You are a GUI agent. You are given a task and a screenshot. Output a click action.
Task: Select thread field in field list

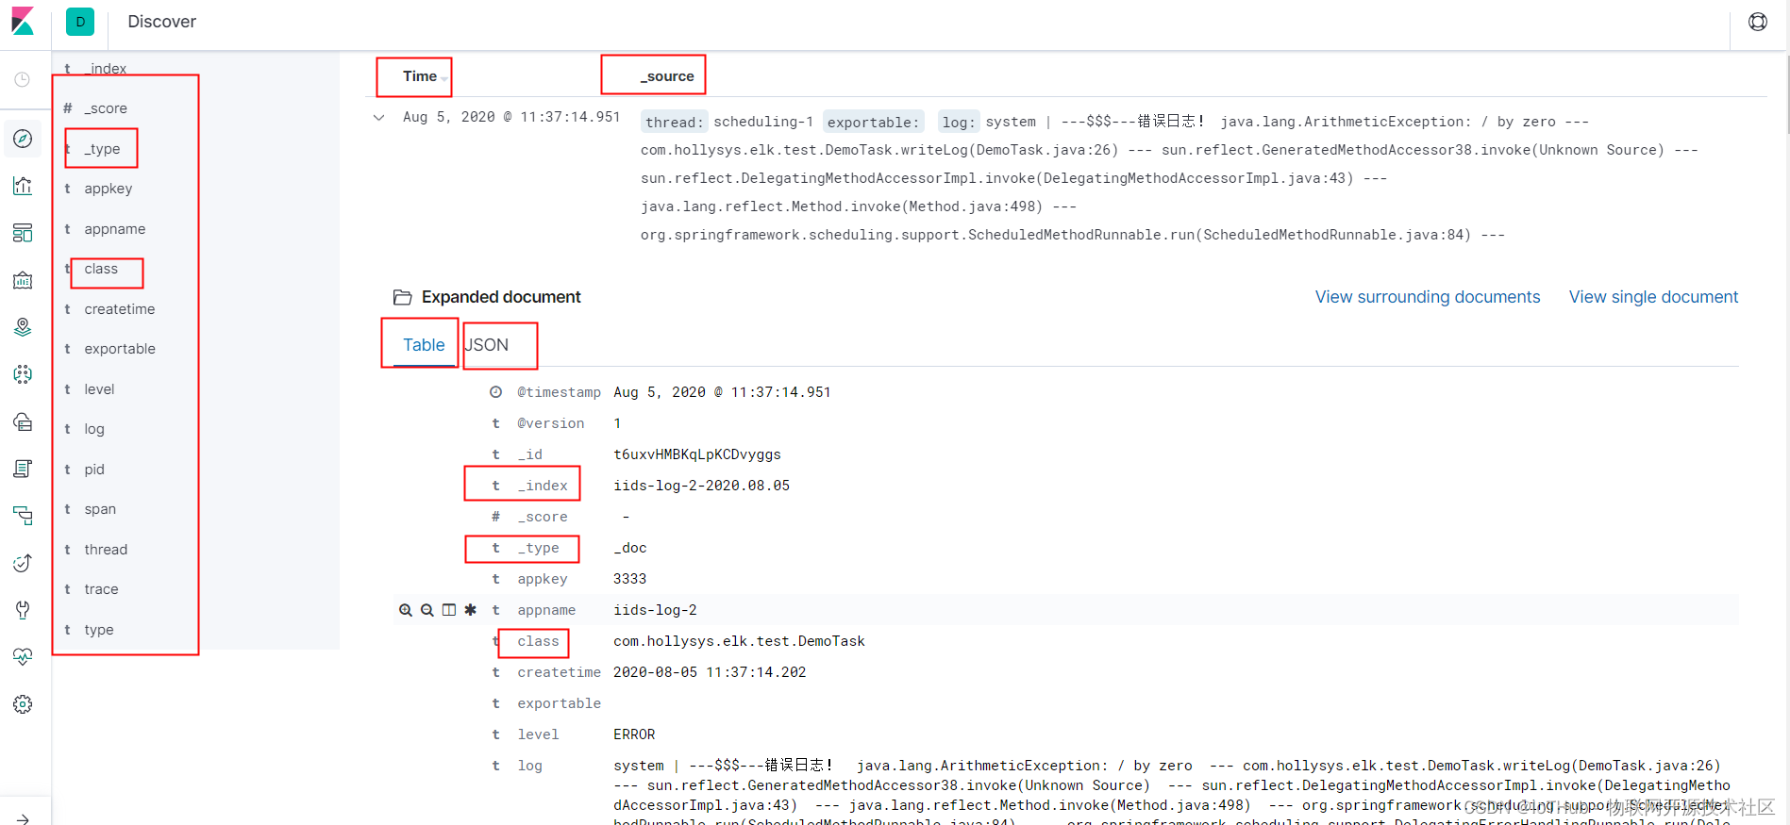pyautogui.click(x=106, y=550)
